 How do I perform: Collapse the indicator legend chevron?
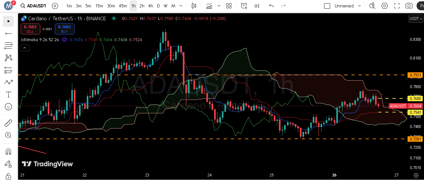tap(25, 48)
